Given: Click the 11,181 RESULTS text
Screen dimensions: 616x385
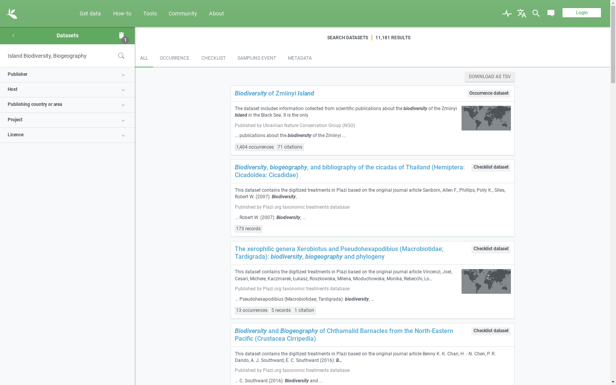Looking at the screenshot, I should (x=393, y=38).
